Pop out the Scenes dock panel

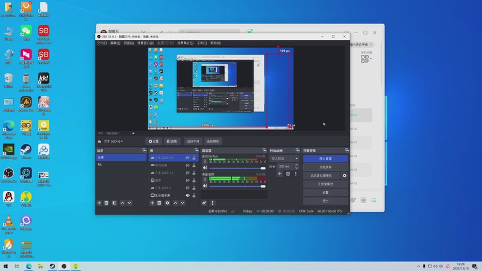tap(144, 151)
